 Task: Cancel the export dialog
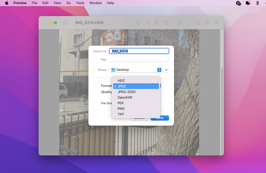click(139, 118)
